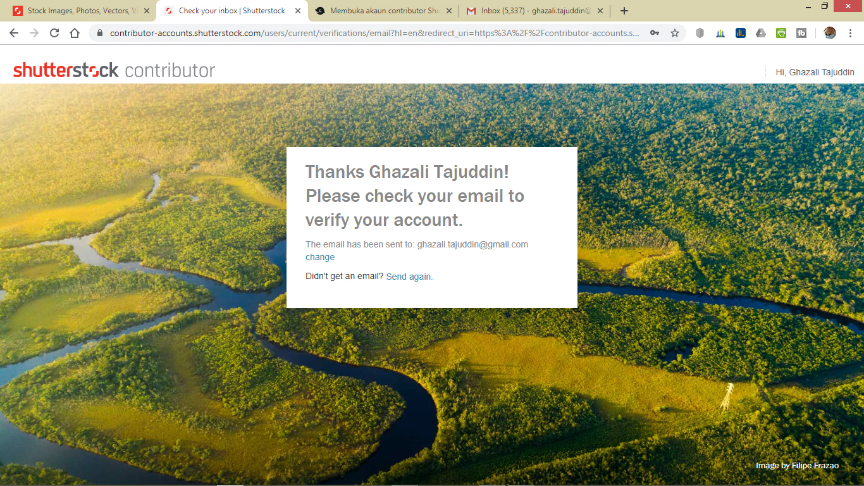
Task: Open a new browser tab
Action: (x=624, y=11)
